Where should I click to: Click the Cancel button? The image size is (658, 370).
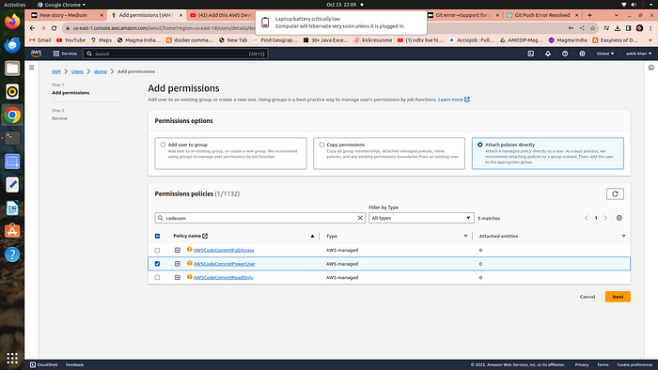(x=587, y=297)
